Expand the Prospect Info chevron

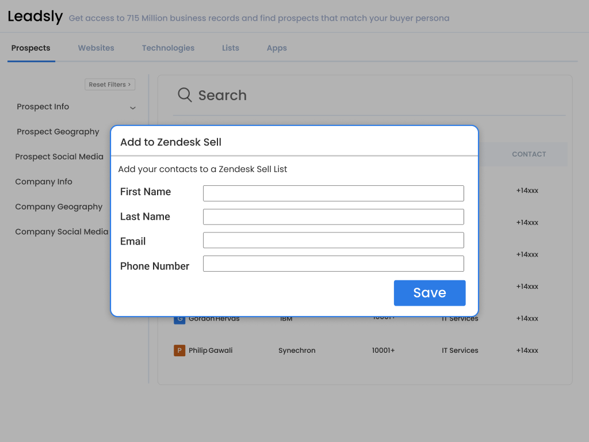point(133,108)
